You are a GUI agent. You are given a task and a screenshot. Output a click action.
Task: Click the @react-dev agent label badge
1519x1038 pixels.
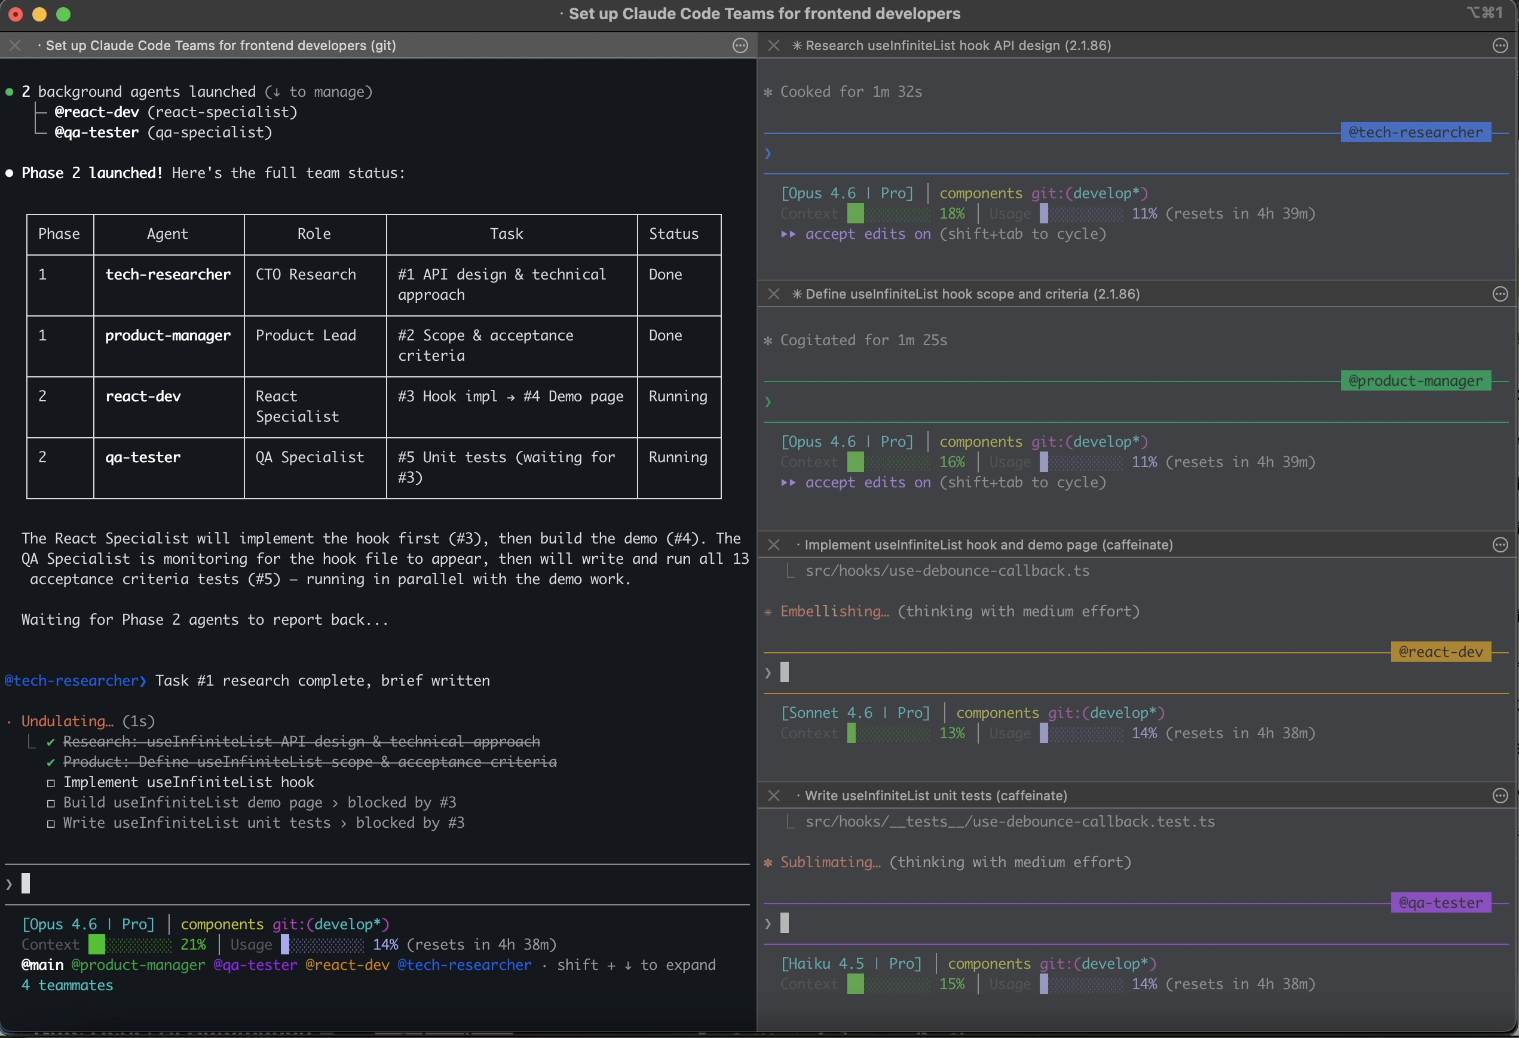1440,652
